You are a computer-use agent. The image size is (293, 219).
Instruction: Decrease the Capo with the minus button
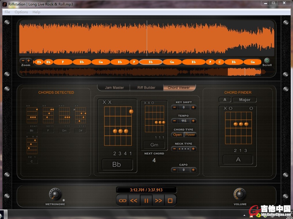pyautogui.click(x=174, y=170)
